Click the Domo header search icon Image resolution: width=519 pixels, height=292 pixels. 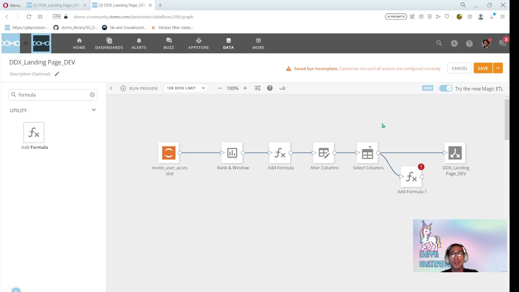click(x=439, y=43)
